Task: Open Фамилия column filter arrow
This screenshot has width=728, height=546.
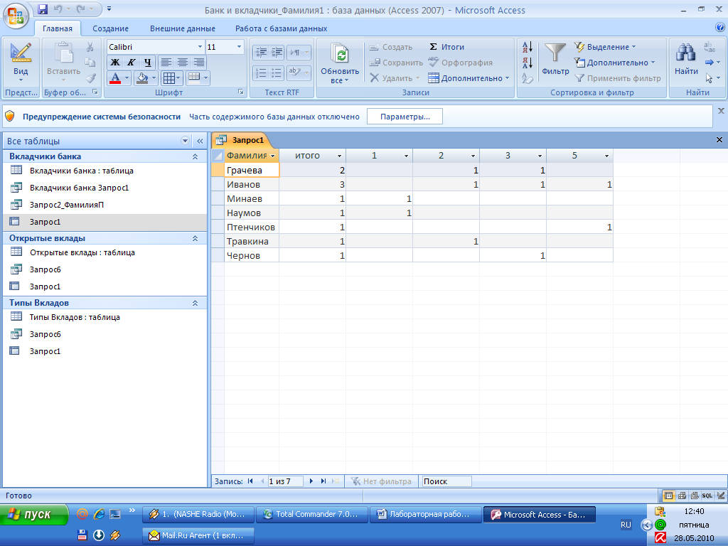Action: tap(273, 156)
